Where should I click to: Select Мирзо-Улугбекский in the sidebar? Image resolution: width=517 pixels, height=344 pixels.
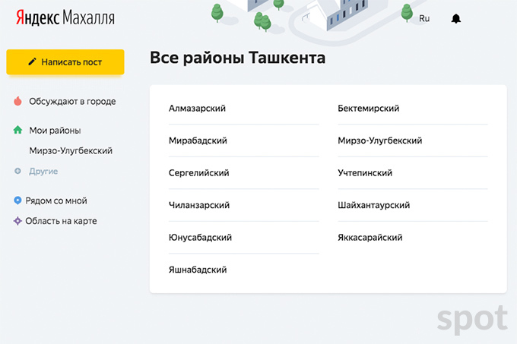click(x=71, y=151)
